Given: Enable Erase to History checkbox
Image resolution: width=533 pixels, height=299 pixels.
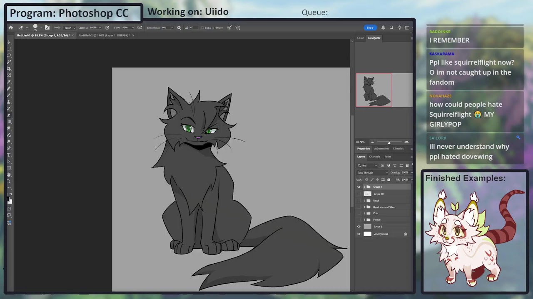Looking at the screenshot, I should point(202,28).
